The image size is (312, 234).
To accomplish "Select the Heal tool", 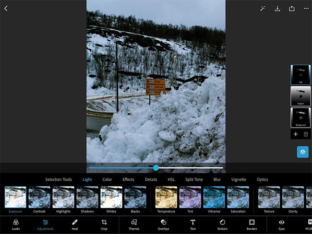I will point(74,225).
